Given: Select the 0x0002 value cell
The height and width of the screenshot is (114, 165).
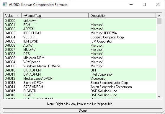Looking at the screenshot, I should 10,29.
